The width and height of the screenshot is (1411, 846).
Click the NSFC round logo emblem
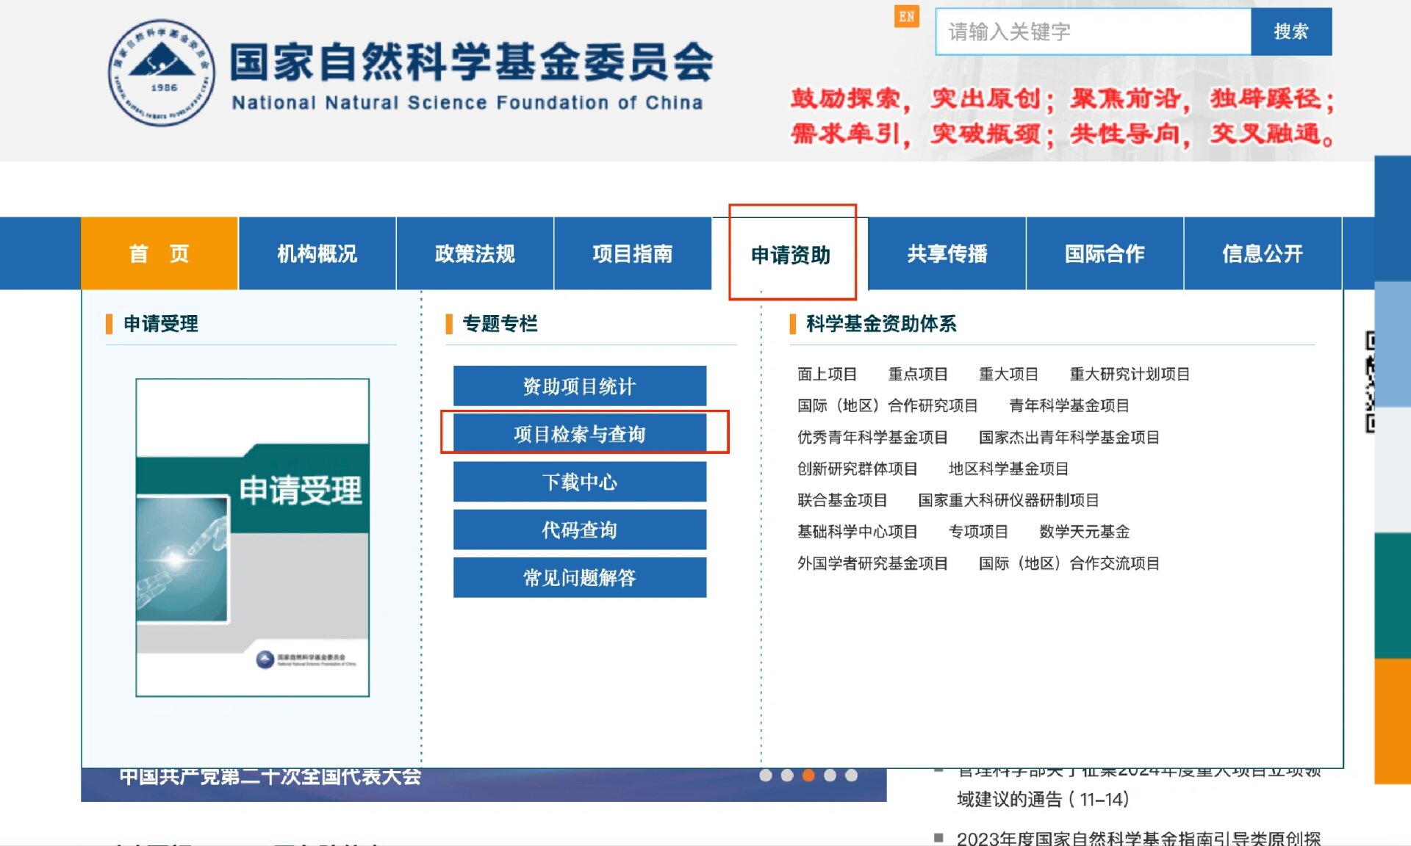(x=162, y=73)
